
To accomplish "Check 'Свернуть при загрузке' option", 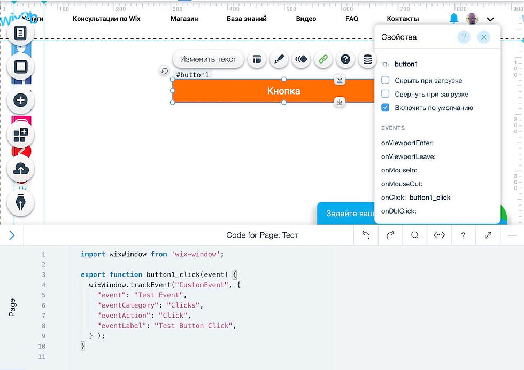I will click(386, 94).
